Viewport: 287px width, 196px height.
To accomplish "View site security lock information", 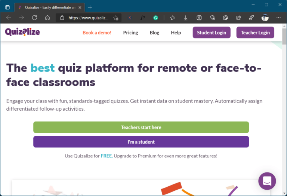I will coord(62,18).
